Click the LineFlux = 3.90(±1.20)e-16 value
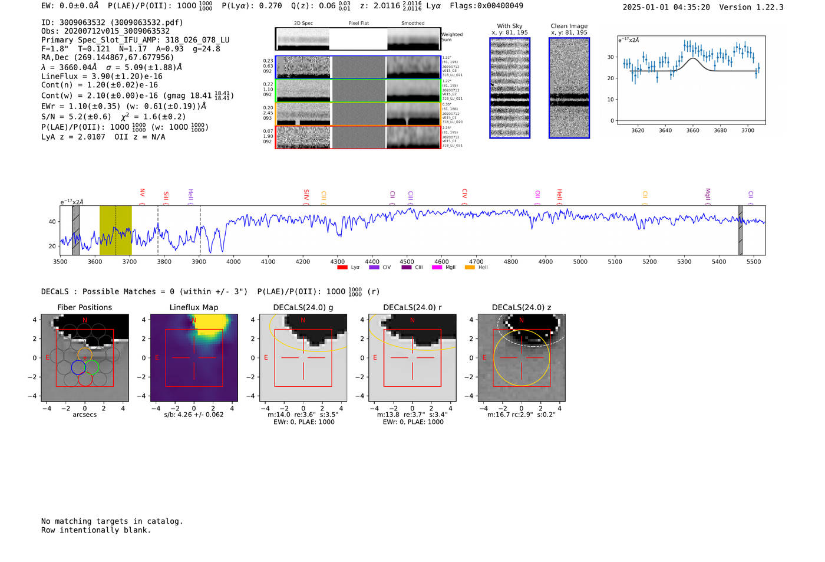 (102, 76)
